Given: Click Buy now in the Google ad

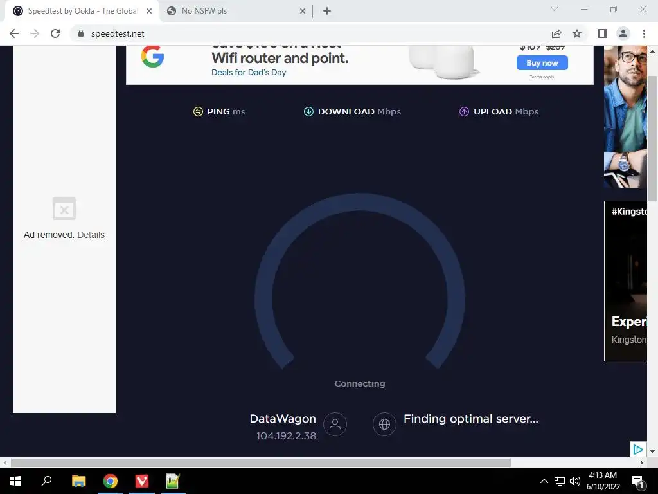Looking at the screenshot, I should (542, 63).
